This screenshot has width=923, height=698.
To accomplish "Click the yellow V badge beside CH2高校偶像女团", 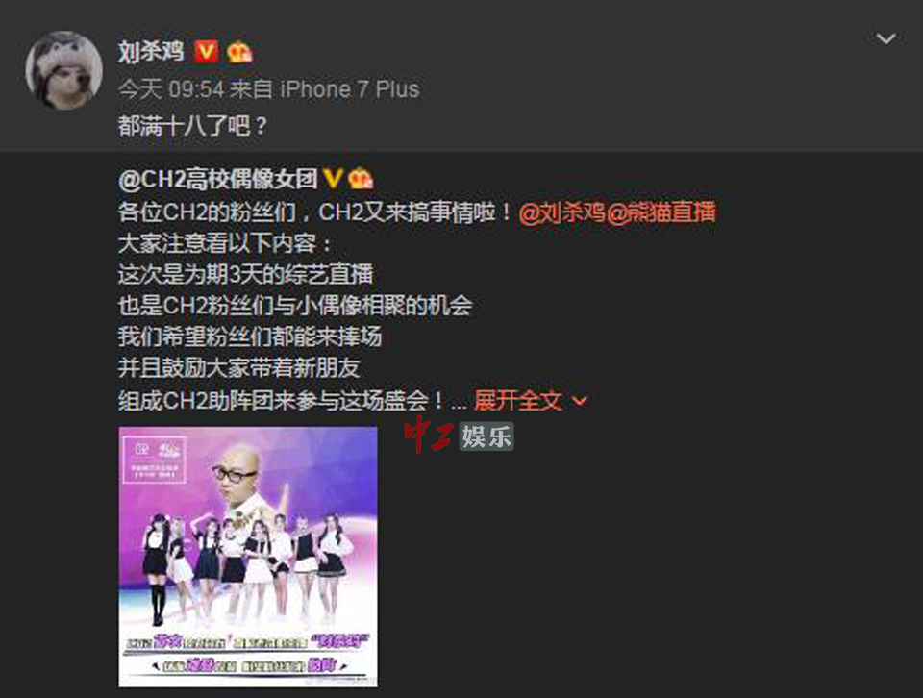I will pos(334,178).
